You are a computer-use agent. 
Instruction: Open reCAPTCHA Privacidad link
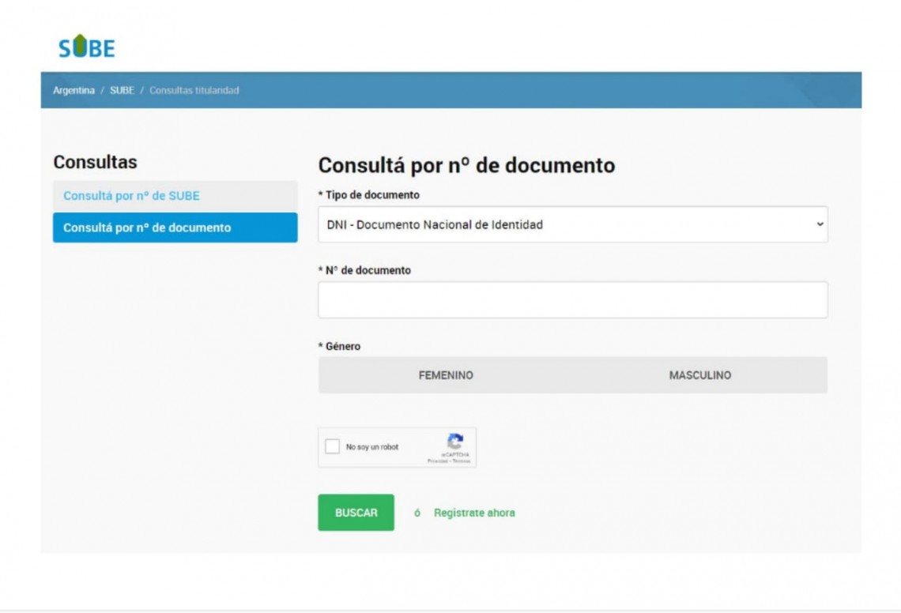(437, 461)
